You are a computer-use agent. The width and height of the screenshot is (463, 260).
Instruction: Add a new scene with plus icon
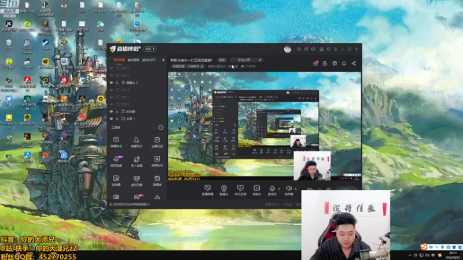click(163, 60)
